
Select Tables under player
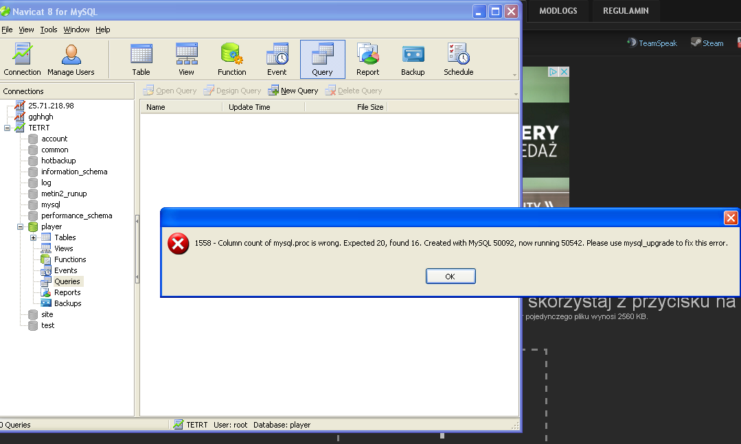coord(65,237)
